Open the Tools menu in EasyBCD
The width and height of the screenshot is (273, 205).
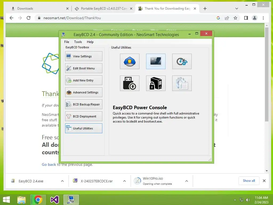coord(78,42)
